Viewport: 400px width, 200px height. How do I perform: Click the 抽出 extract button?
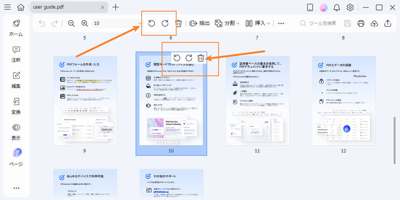point(200,23)
